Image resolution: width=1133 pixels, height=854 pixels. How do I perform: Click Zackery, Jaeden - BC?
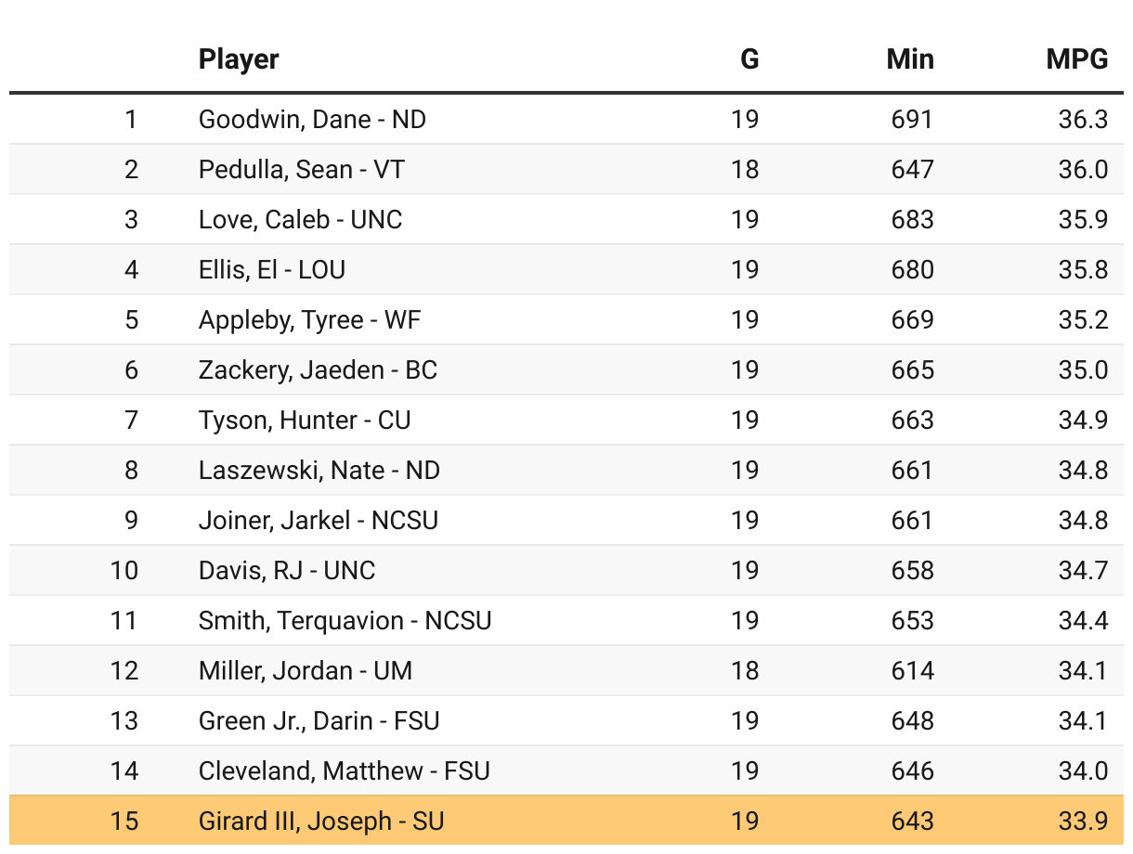(318, 370)
